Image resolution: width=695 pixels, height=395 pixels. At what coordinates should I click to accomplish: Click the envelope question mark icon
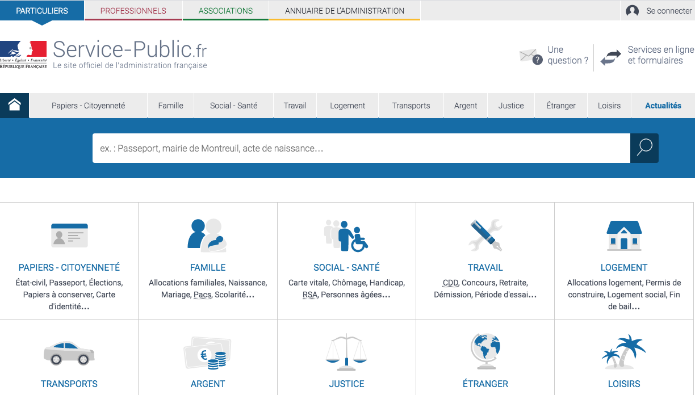(531, 56)
